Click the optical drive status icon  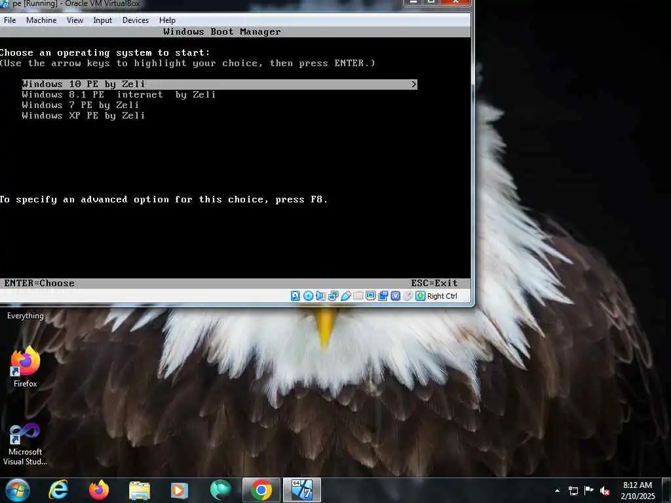pos(308,296)
